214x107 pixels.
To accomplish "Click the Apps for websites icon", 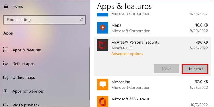I will click(x=6, y=91).
